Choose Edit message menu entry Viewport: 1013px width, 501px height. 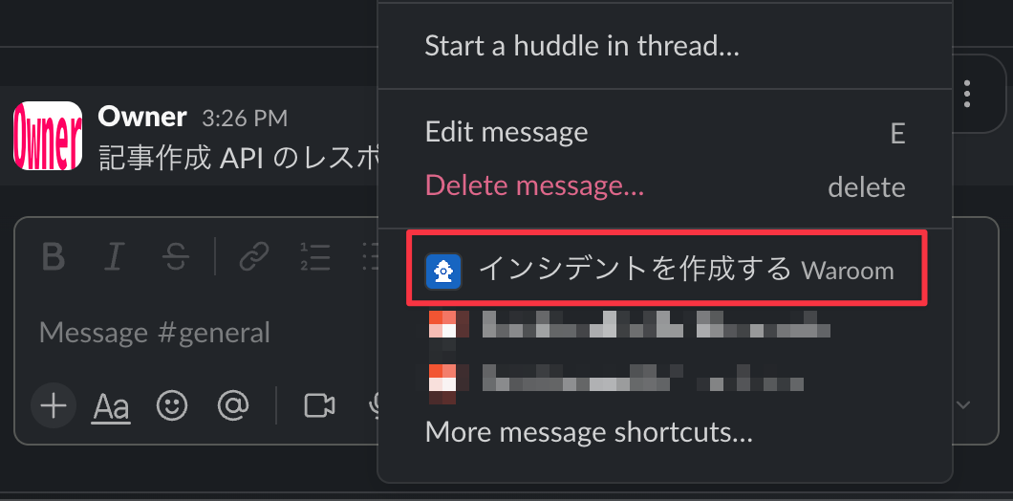click(x=665, y=133)
